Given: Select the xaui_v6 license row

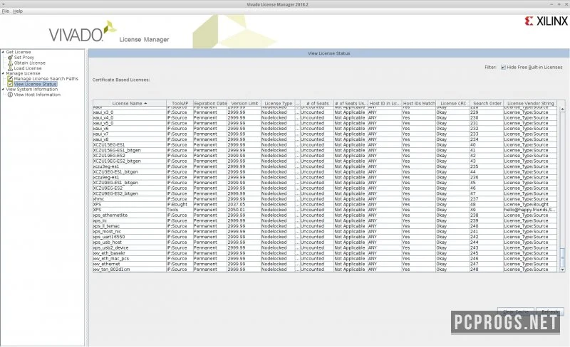Looking at the screenshot, I should pyautogui.click(x=325, y=129).
